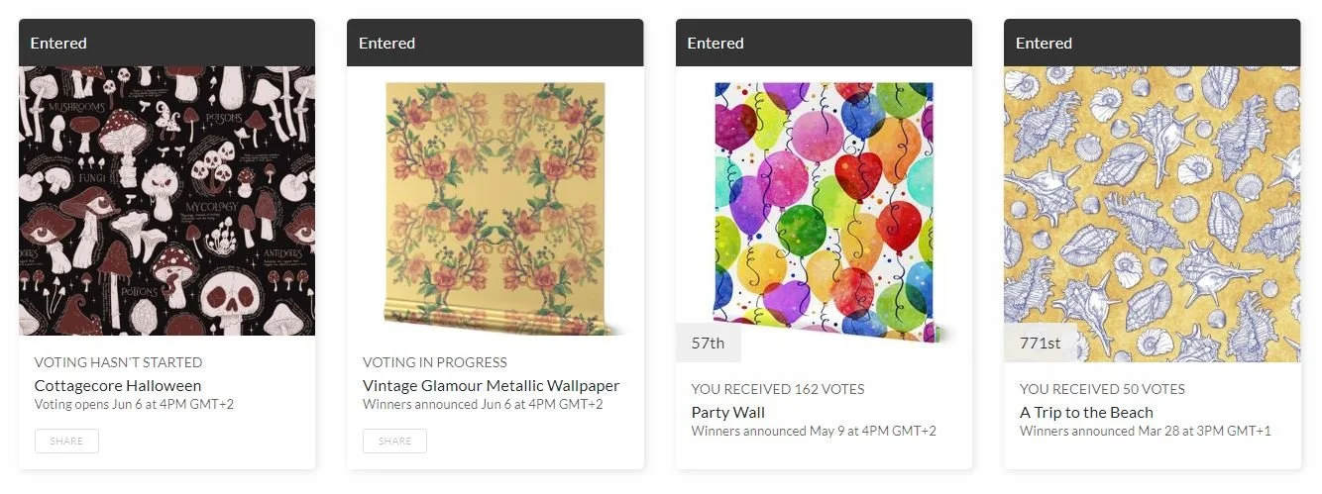Open the Vintage Glamour Metallic Wallpaper link

(x=492, y=386)
